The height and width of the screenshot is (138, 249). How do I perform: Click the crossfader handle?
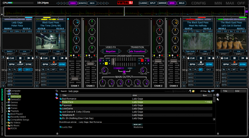[x=113, y=62]
